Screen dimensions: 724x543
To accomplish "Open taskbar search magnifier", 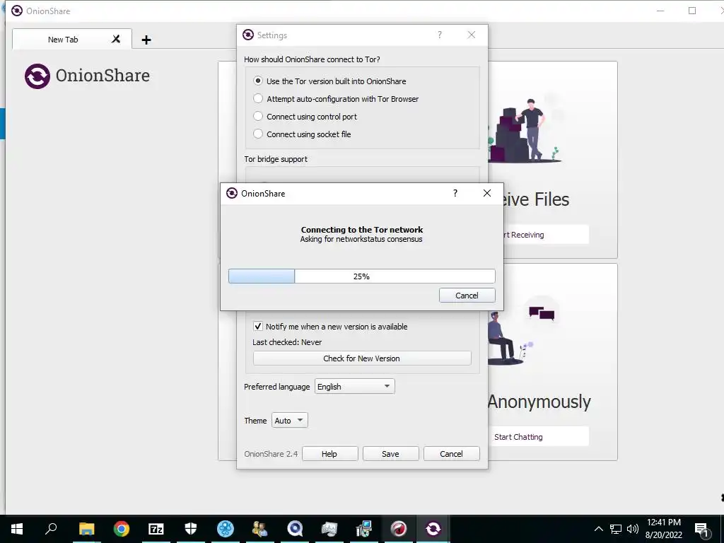I will [x=51, y=528].
